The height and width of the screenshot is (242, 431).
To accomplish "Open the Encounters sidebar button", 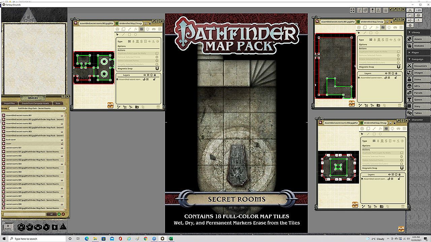I will pyautogui.click(x=420, y=66).
